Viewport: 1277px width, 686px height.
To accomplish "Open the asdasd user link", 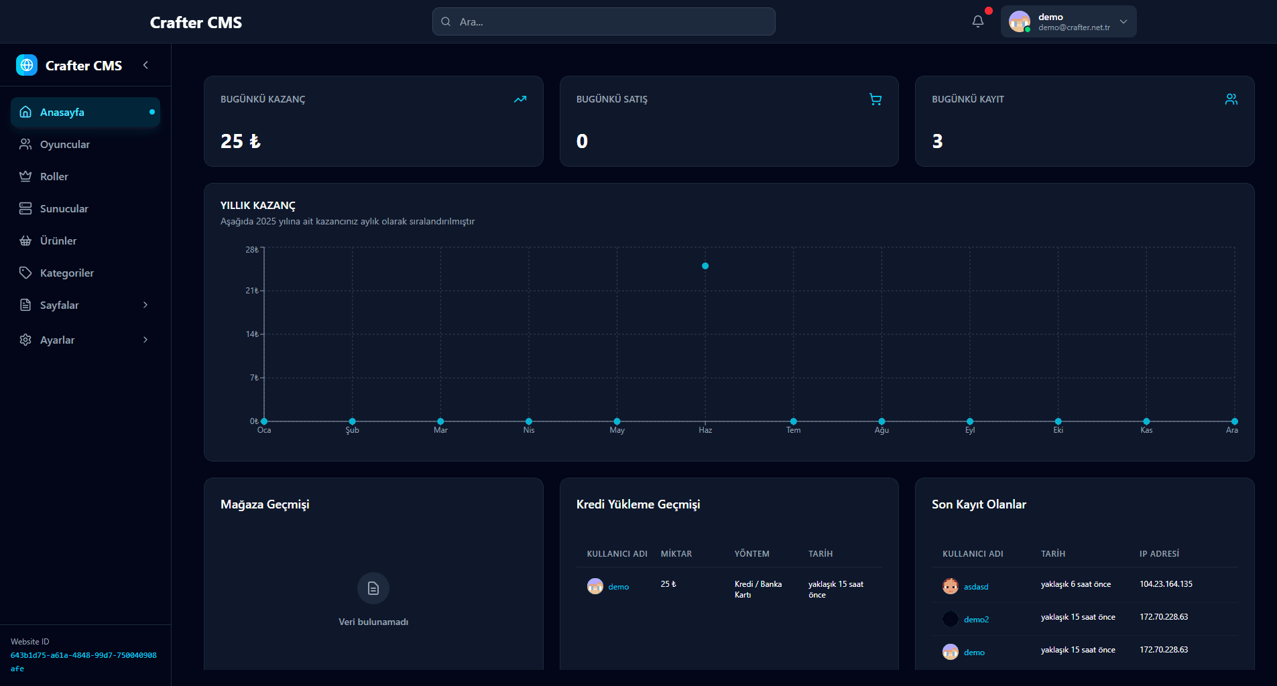I will click(976, 587).
